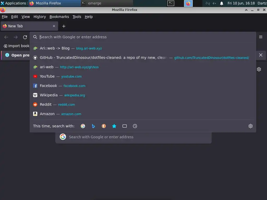Viewport: 267px width, 200px height.
Task: Dismiss the notification bar with X
Action: (261, 55)
